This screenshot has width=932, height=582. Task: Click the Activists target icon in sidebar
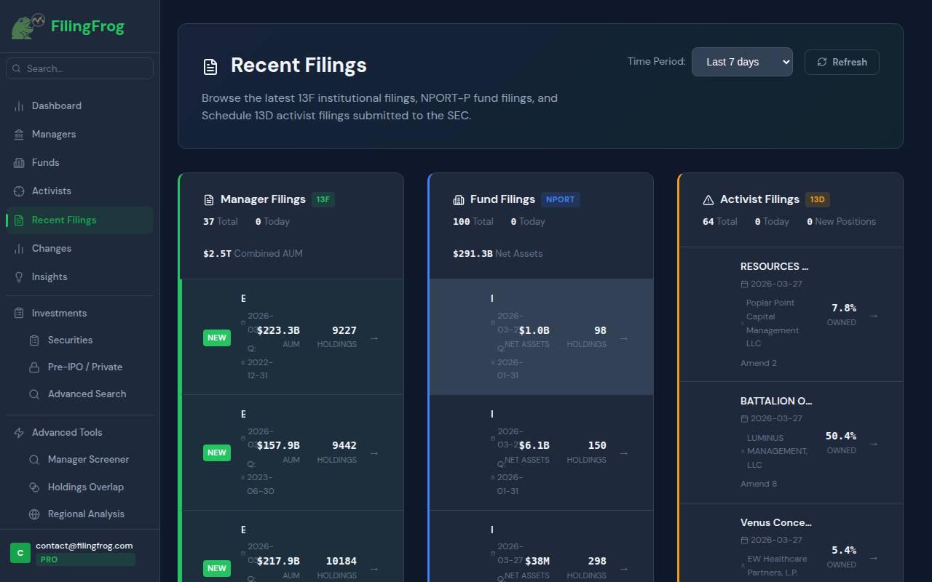point(19,191)
